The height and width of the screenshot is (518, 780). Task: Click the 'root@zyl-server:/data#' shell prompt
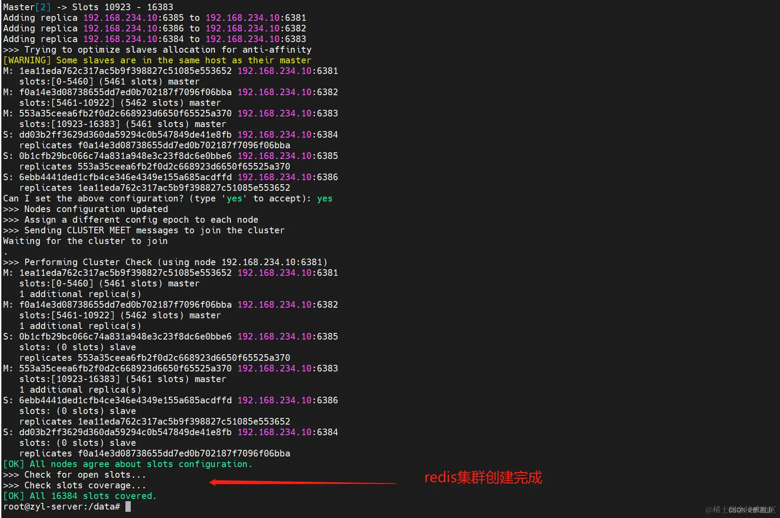(62, 506)
